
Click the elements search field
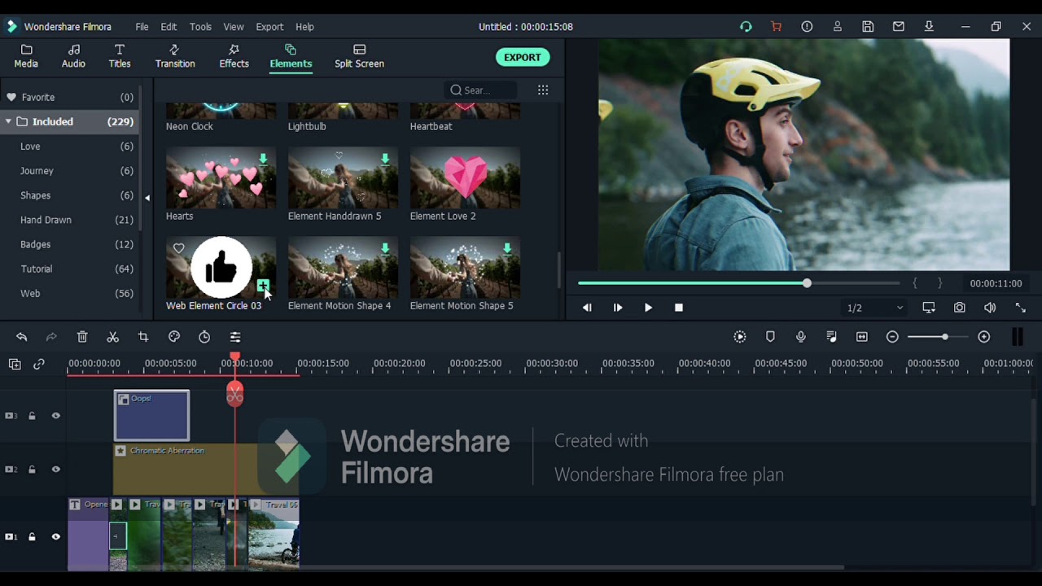[480, 90]
